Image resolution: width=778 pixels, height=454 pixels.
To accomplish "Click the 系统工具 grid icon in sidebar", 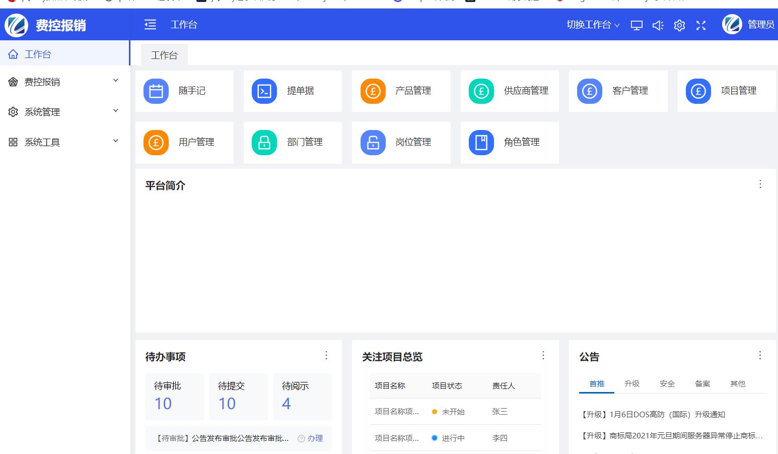I will point(13,142).
